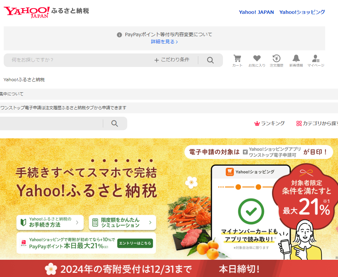Open the Yahoo!ショッピング link
This screenshot has height=277, width=338.
point(302,12)
